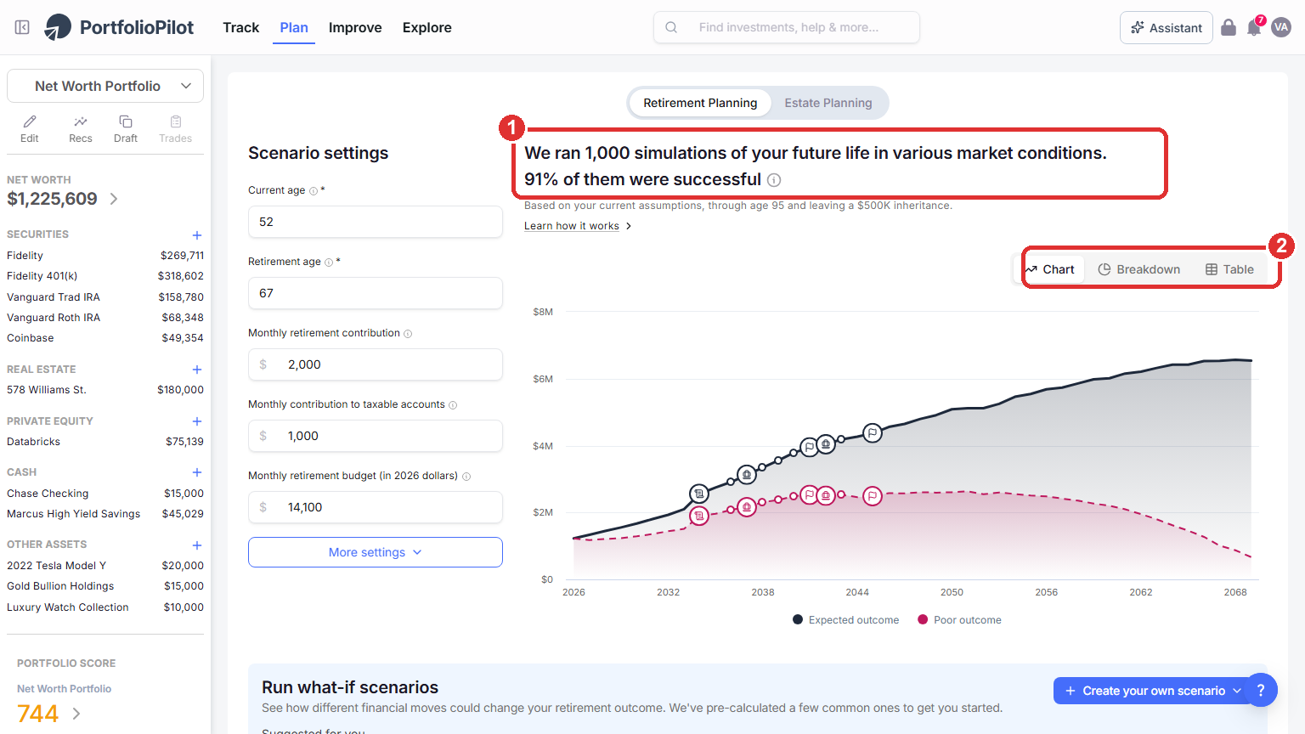1305x734 pixels.
Task: Click Monthly retirement contribution input
Action: [376, 364]
